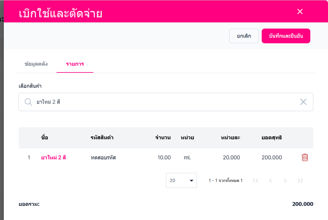
Task: Click the จำนวน column header
Action: coord(163,138)
